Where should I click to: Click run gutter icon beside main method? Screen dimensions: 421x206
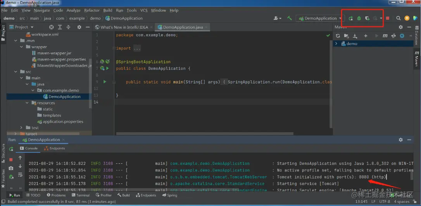(105, 81)
